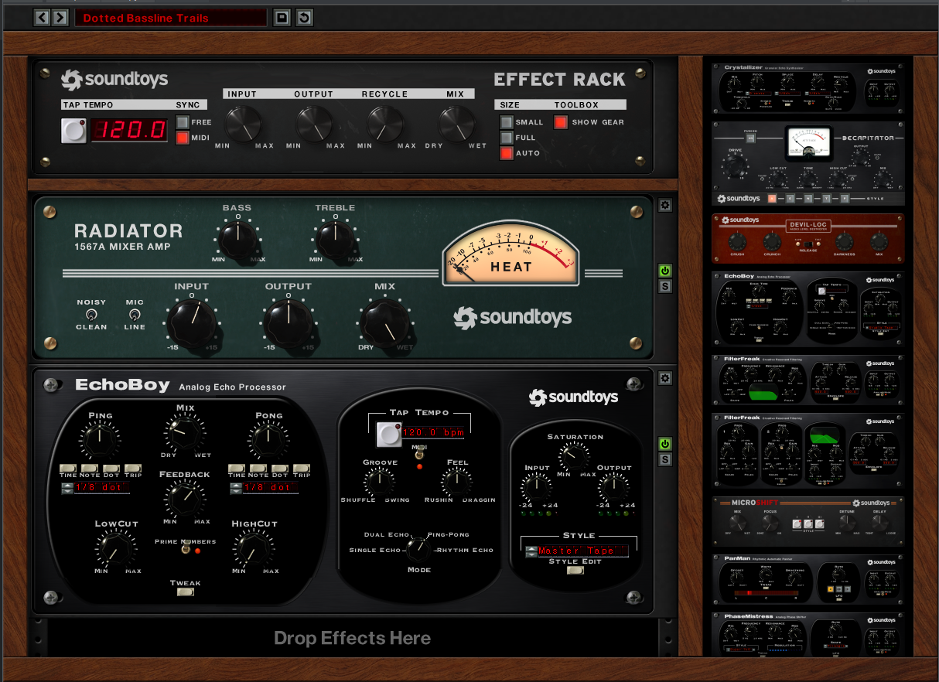Select the Decapitator thumbnail in the toolbox
This screenshot has width=939, height=682.
click(808, 163)
